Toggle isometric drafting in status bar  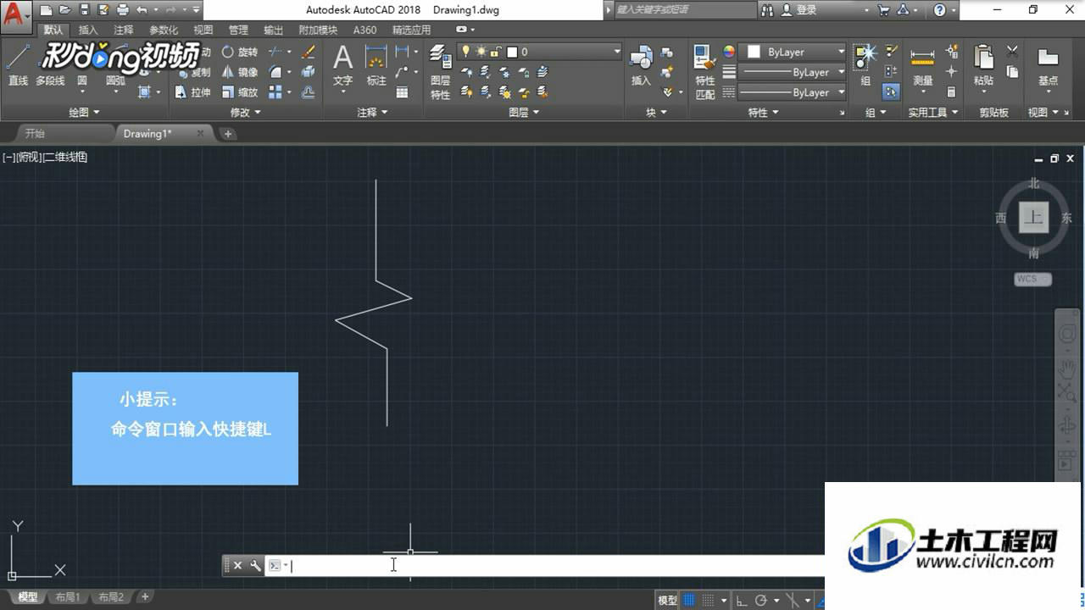[x=792, y=600]
